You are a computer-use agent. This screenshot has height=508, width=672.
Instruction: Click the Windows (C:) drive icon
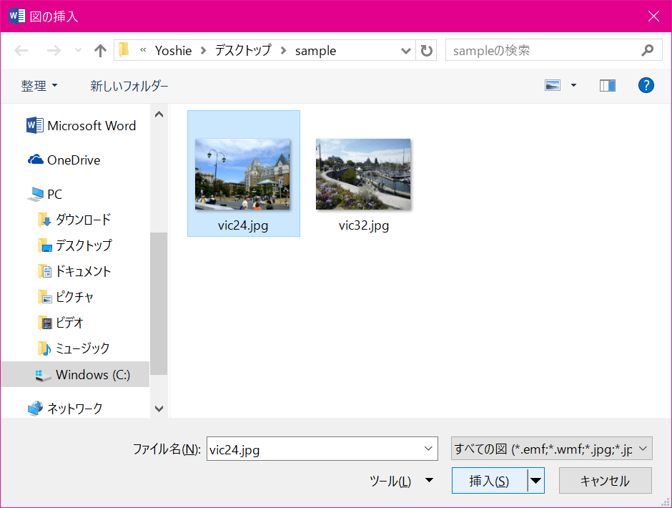pyautogui.click(x=43, y=376)
